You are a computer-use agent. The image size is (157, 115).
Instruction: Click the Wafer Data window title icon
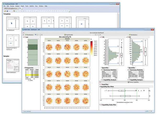tap(23, 30)
